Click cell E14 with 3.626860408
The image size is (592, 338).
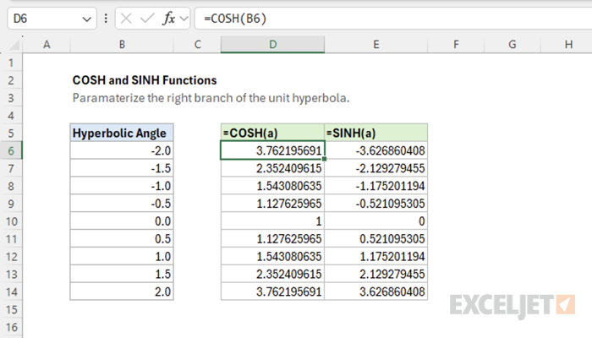point(376,292)
